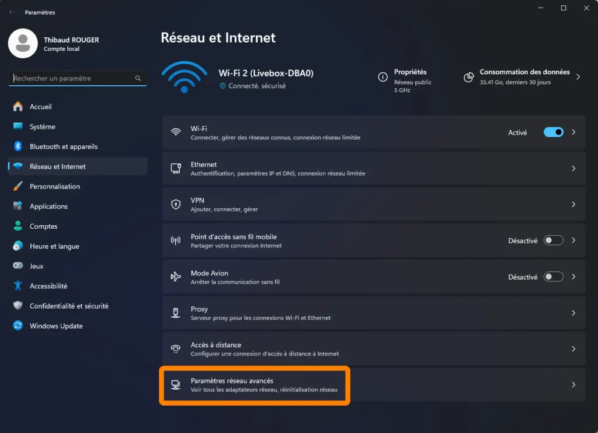Click the user profile avatar picture

[23, 43]
